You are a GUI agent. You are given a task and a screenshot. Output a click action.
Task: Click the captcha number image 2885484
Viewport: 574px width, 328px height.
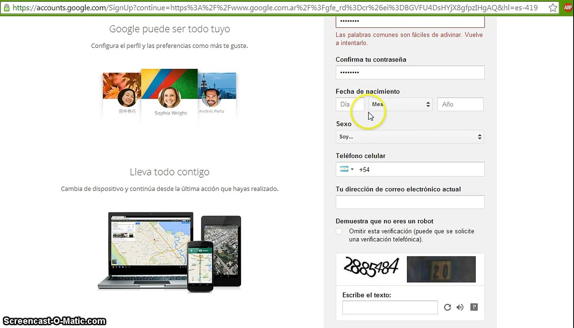tap(371, 267)
